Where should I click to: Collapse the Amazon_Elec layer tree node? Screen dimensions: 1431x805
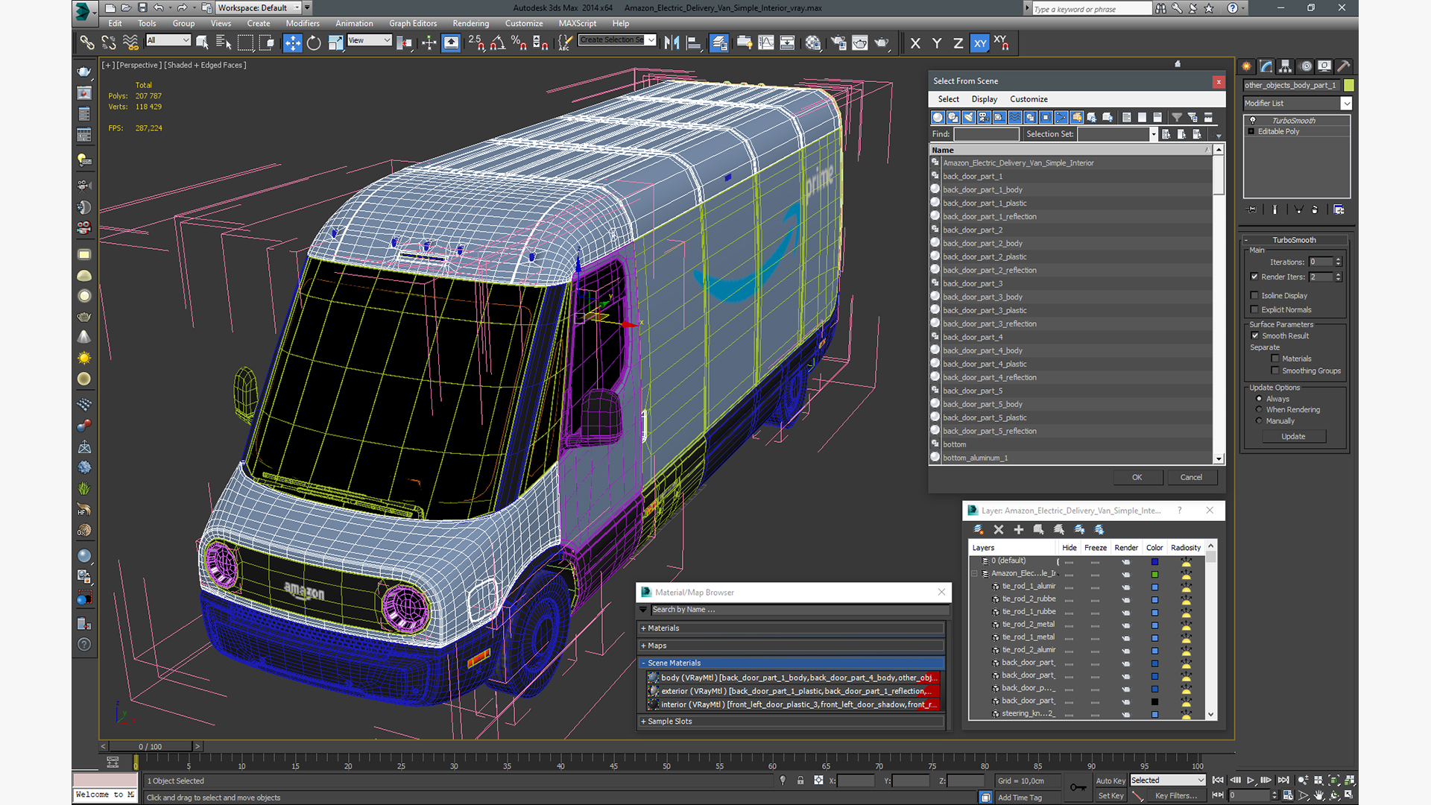[x=974, y=573]
